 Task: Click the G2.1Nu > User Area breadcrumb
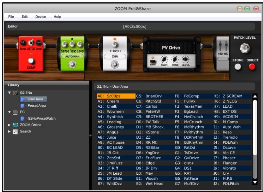pyautogui.click(x=112, y=87)
